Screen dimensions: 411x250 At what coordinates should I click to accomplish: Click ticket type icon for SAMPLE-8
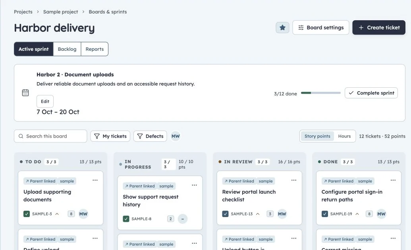[126, 219]
